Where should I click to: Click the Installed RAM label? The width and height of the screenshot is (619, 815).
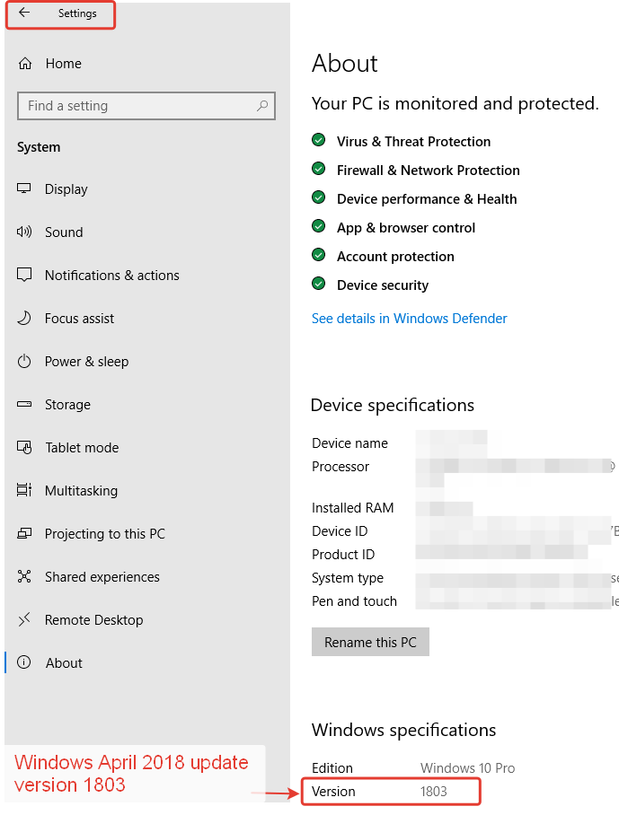[353, 507]
